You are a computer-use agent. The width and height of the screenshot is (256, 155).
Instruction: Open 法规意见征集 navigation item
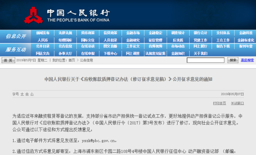(156, 54)
